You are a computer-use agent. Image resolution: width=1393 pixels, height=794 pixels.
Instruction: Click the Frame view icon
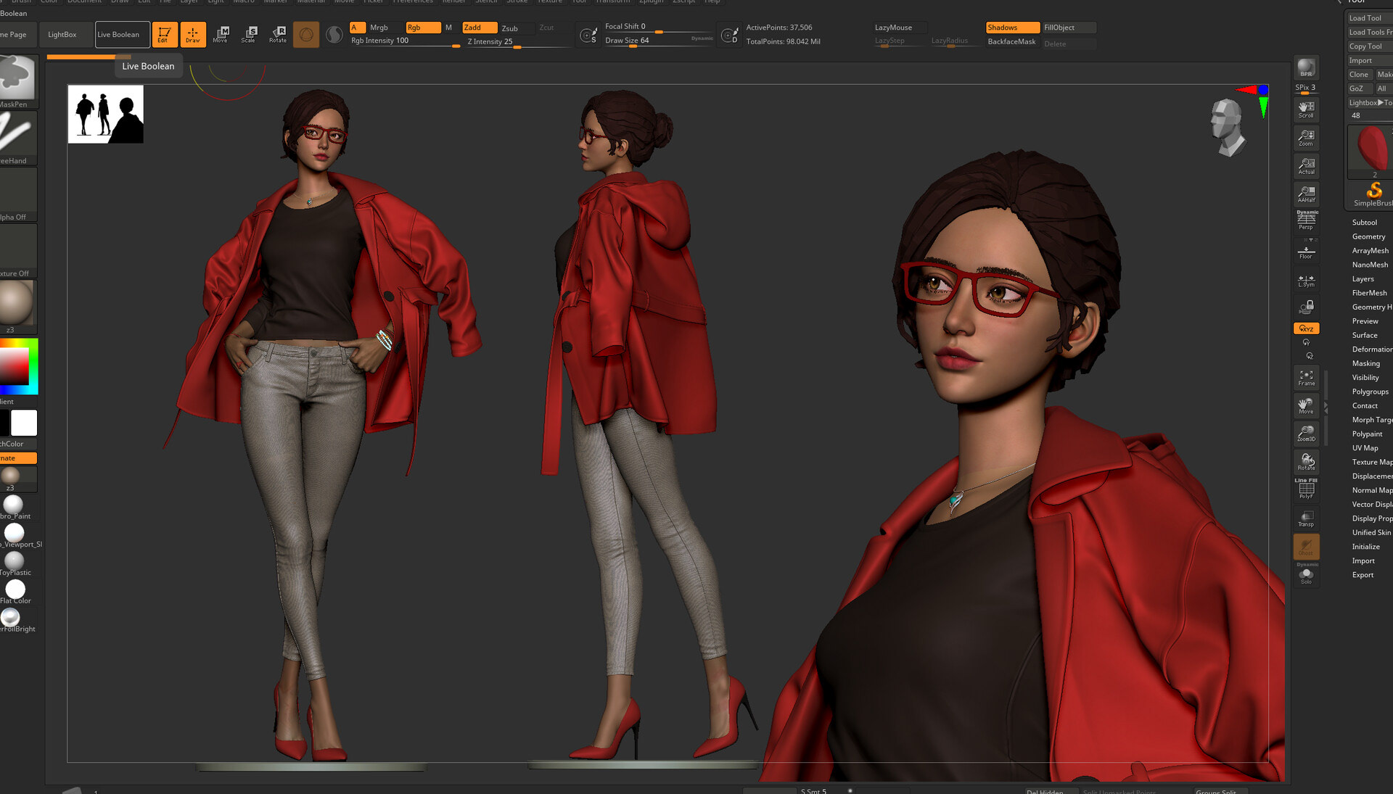point(1306,377)
